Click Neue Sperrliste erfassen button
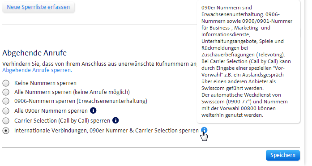This screenshot has width=312, height=166. (x=38, y=7)
